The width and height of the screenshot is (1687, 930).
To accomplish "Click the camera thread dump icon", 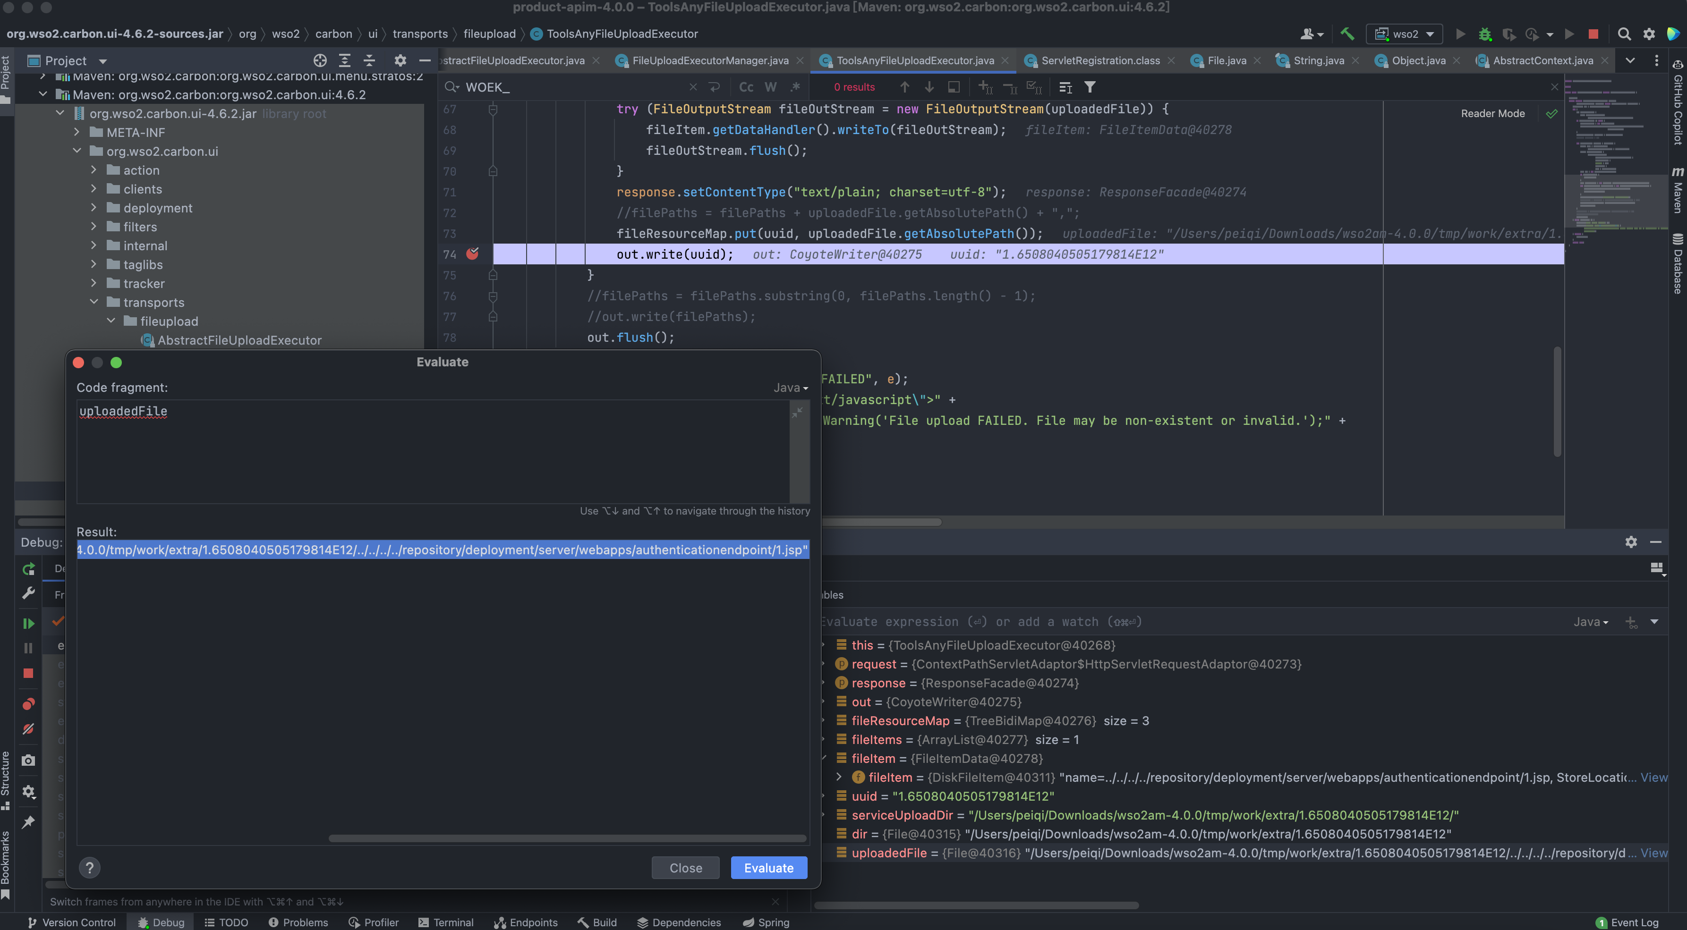I will pos(28,760).
